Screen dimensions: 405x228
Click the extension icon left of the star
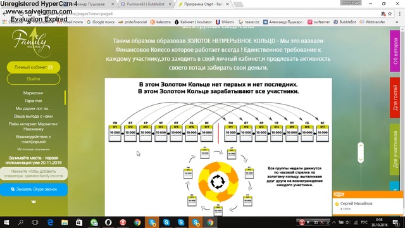point(383,14)
